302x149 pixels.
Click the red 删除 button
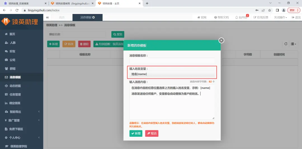(84, 44)
